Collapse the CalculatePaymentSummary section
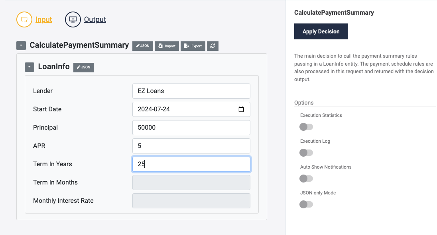 (21, 45)
